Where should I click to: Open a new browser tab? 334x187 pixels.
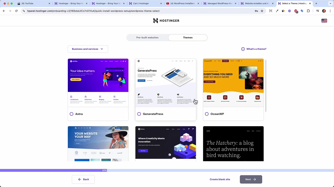(x=316, y=3)
